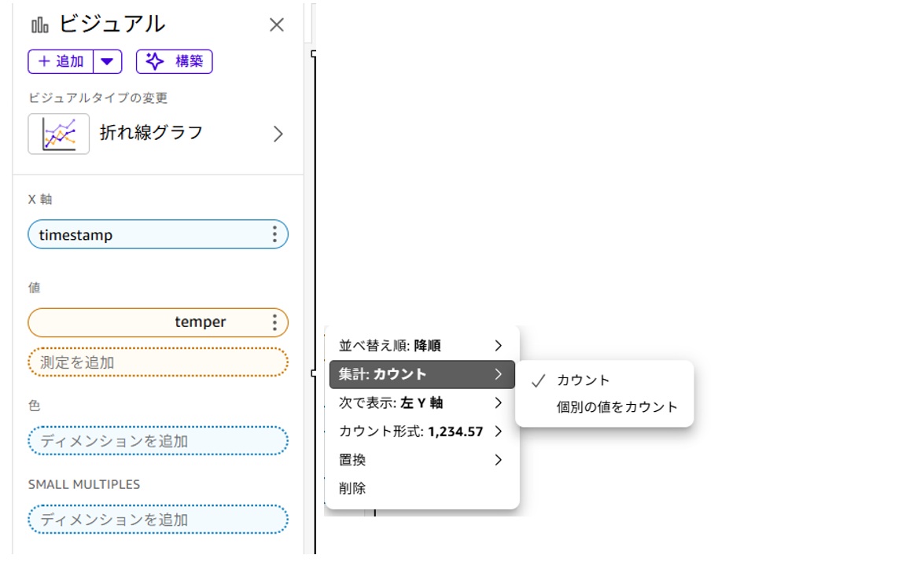Viewport: 906px width, 566px height.
Task: Open temper field options menu
Action: click(274, 322)
